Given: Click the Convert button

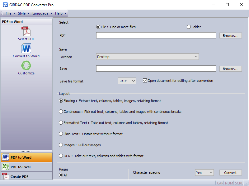Looking at the screenshot, I should [x=230, y=173].
